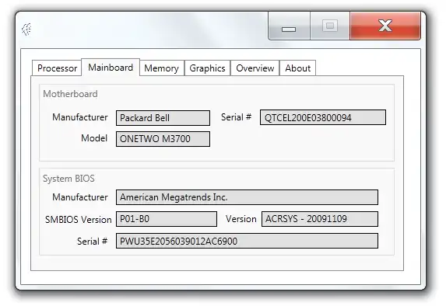Click the disabled maximize button
Screen dimensions: 446x306
pyautogui.click(x=330, y=26)
